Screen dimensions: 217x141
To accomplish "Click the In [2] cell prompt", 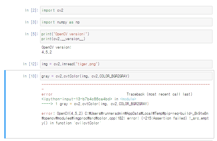I will click(x=32, y=10).
